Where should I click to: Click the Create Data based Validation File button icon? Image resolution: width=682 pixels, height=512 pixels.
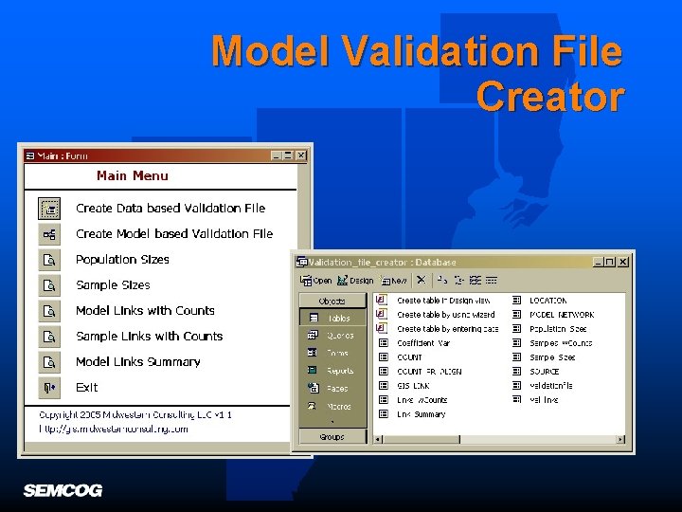click(x=49, y=209)
